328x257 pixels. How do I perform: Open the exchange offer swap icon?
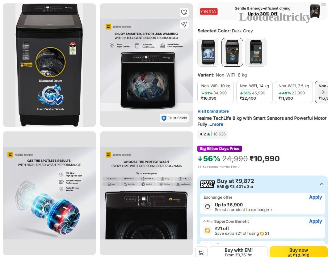point(208,207)
